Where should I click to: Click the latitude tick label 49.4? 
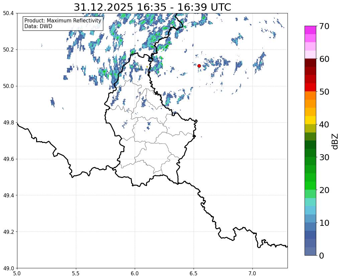click(x=8, y=195)
